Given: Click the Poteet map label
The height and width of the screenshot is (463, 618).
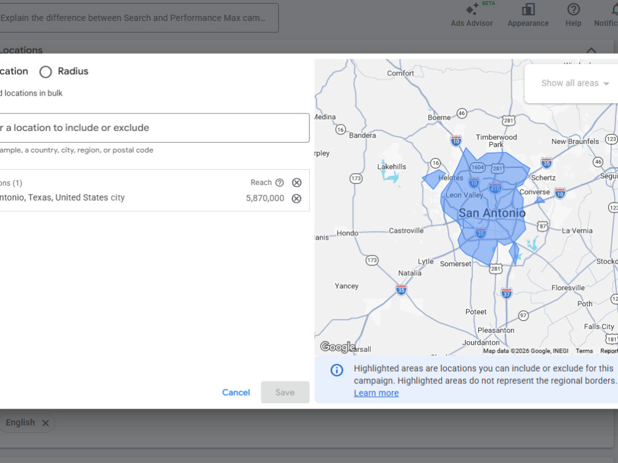Looking at the screenshot, I should tap(476, 312).
